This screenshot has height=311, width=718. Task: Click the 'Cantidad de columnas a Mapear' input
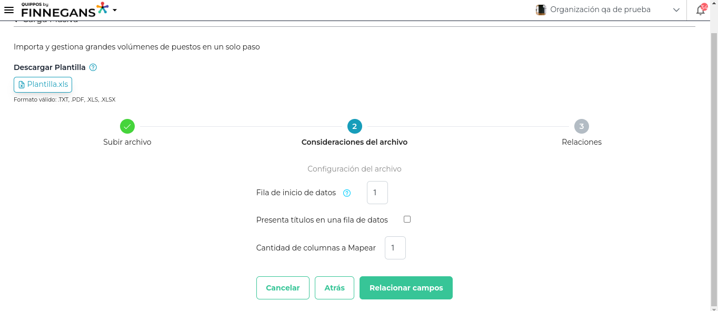395,248
